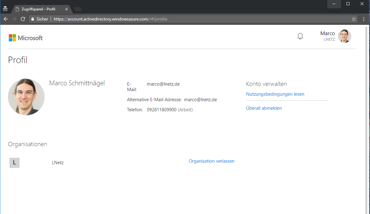Click the lock icon next to Sicher
The width and height of the screenshot is (370, 214).
click(x=33, y=19)
